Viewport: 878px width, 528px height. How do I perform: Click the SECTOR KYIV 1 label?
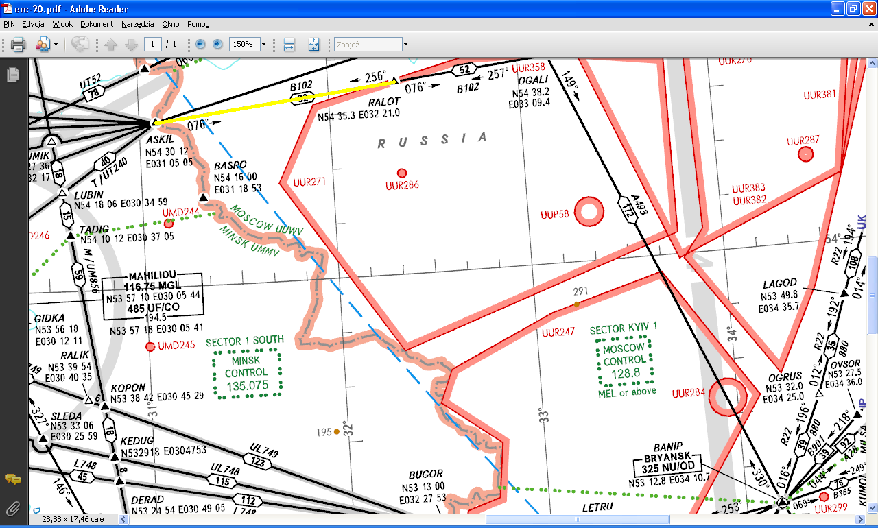[x=624, y=328]
